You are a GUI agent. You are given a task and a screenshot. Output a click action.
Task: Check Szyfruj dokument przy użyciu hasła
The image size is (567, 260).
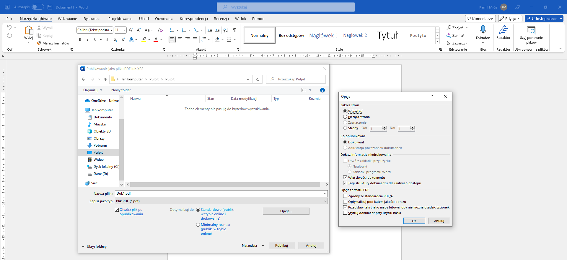[345, 213]
